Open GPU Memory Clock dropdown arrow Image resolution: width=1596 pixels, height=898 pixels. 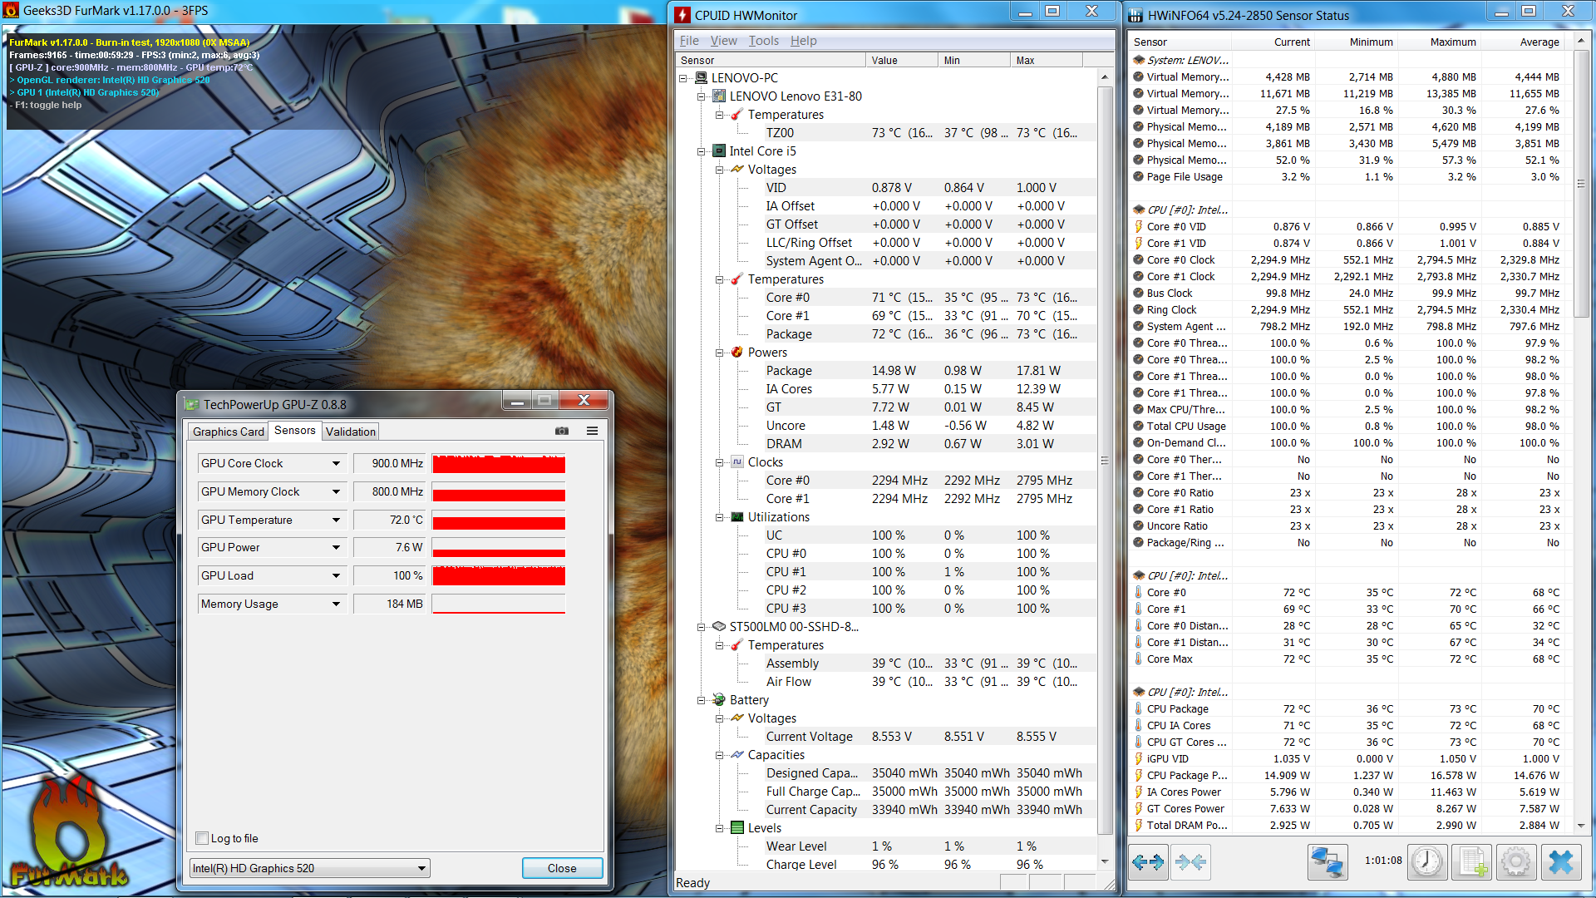pos(336,492)
